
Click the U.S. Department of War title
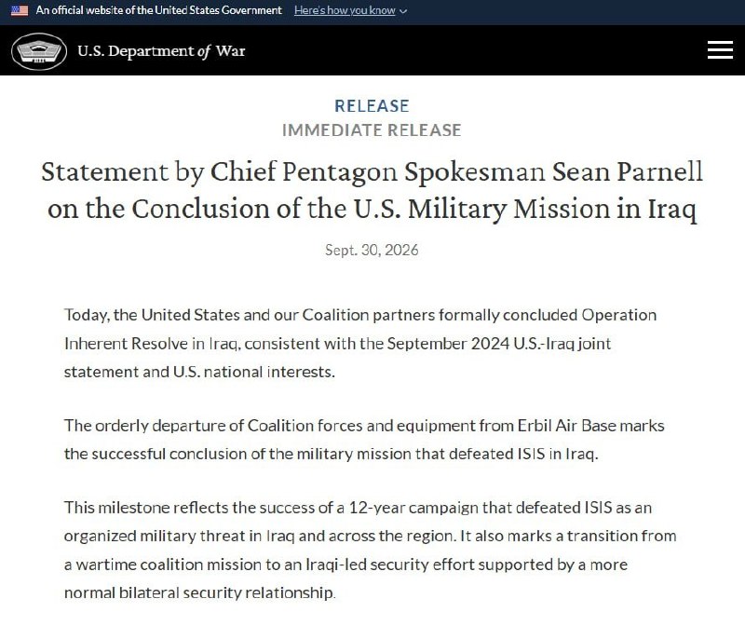(x=161, y=51)
